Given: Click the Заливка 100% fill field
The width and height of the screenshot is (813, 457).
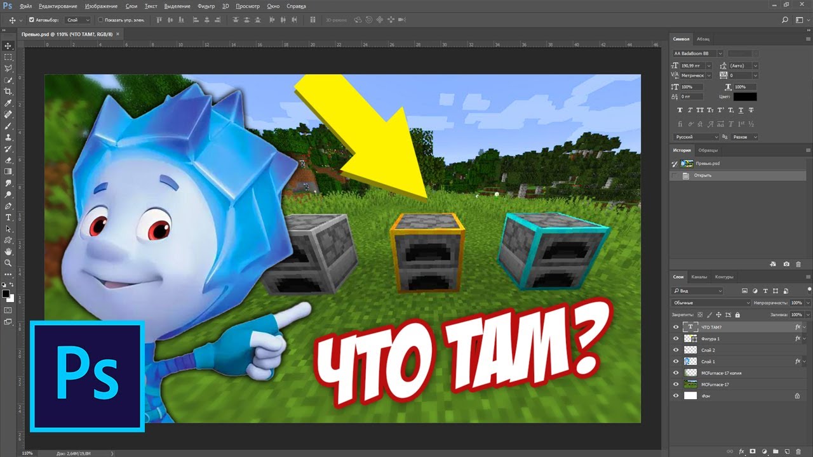Looking at the screenshot, I should 796,315.
